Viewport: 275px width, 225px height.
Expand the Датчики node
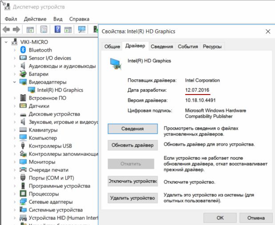tap(15, 106)
